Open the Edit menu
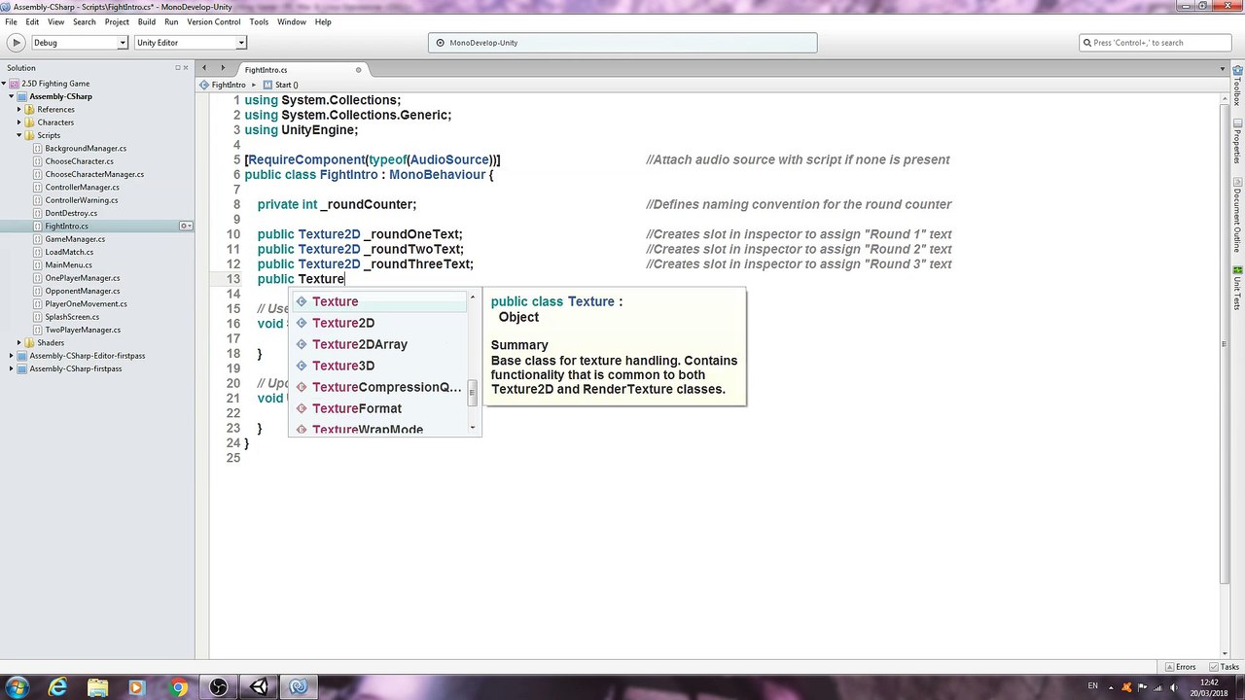The height and width of the screenshot is (700, 1245). 32,21
